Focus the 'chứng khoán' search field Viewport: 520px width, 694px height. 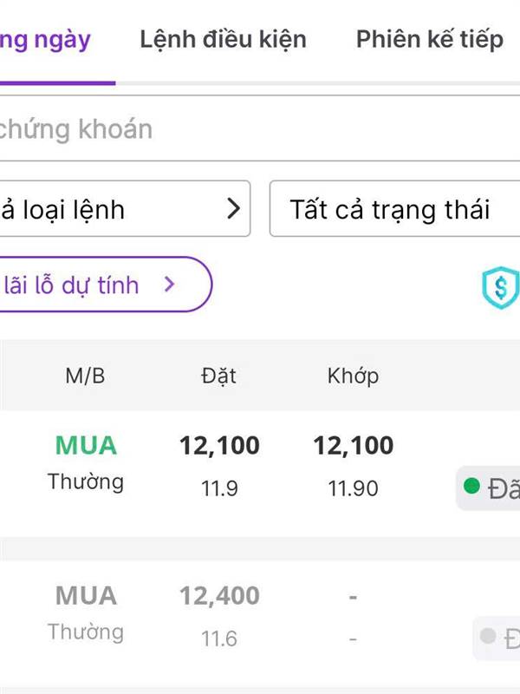point(173,129)
